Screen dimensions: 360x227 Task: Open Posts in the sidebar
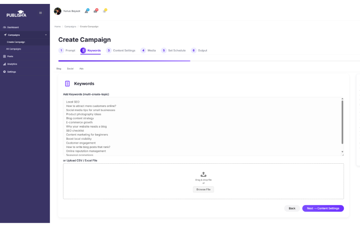pos(10,56)
